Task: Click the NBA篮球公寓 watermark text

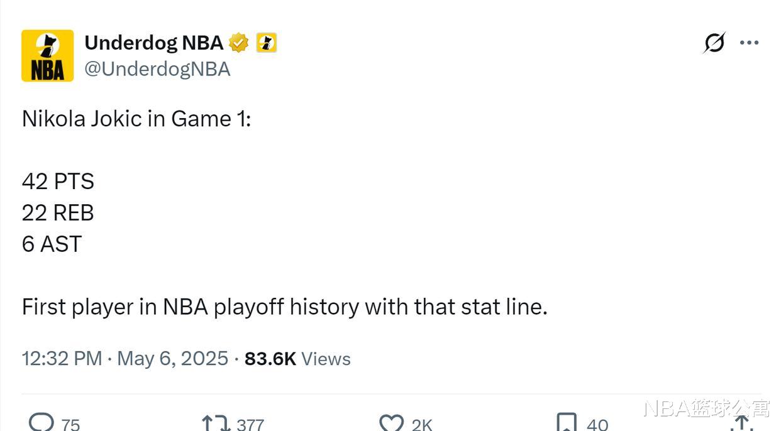Action: (706, 408)
